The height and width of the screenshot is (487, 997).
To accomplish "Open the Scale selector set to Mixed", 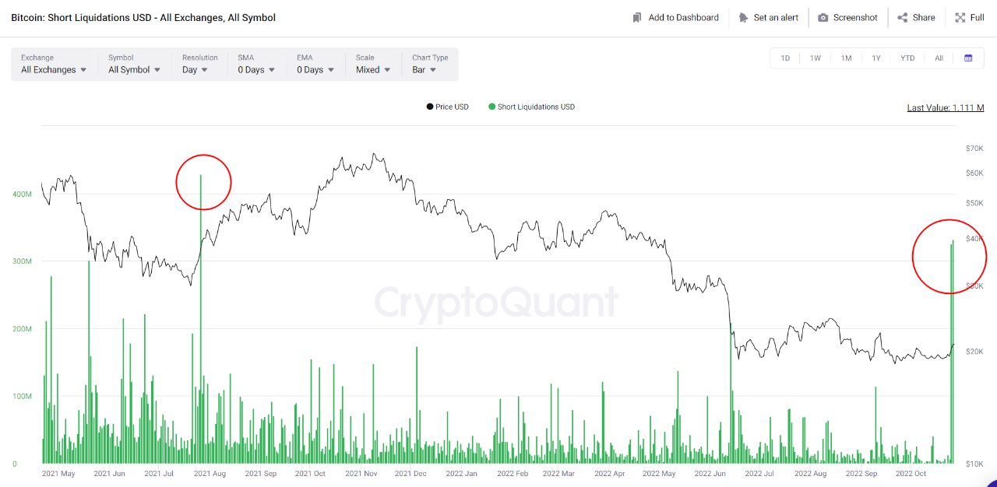I will (372, 69).
